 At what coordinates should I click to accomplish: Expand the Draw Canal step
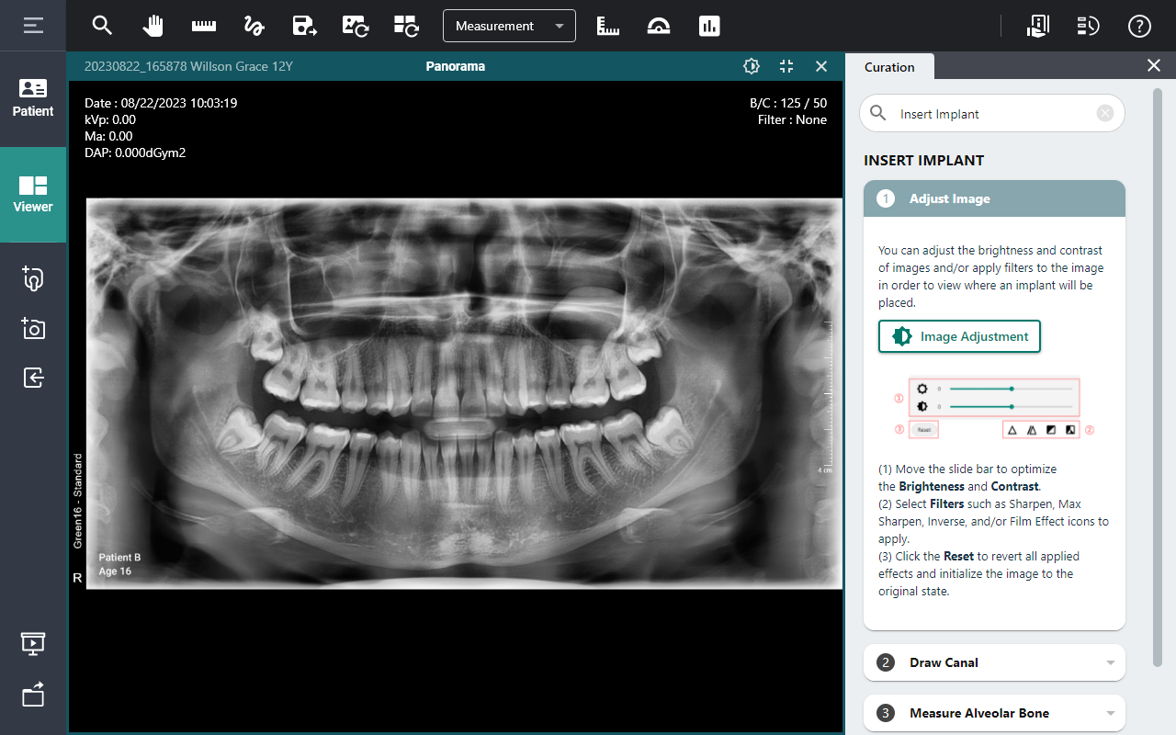(994, 662)
